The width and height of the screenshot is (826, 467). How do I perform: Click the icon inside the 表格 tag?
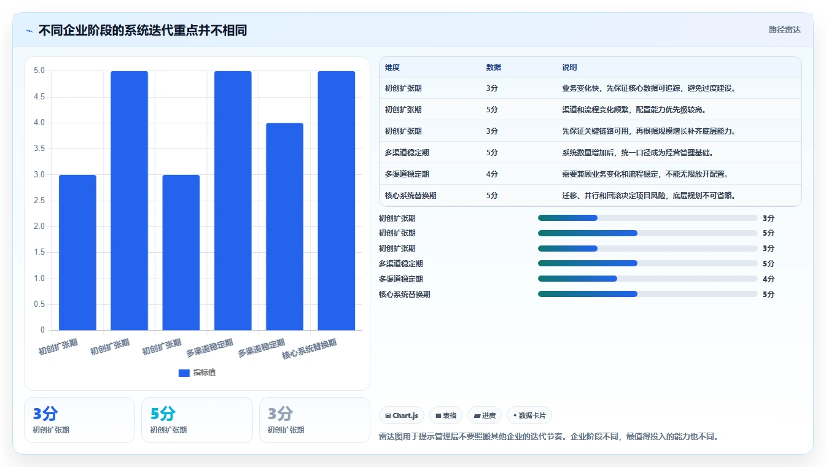point(438,415)
